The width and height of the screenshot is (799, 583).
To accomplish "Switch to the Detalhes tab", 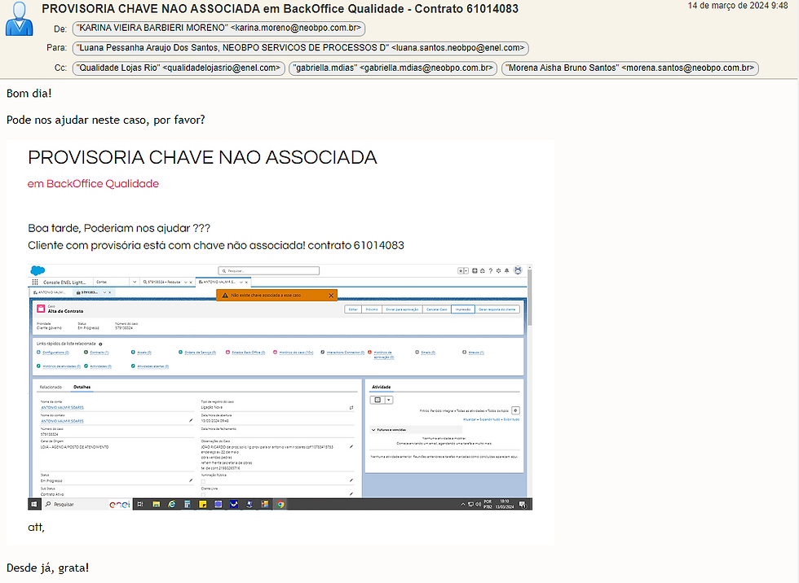I will click(x=82, y=387).
